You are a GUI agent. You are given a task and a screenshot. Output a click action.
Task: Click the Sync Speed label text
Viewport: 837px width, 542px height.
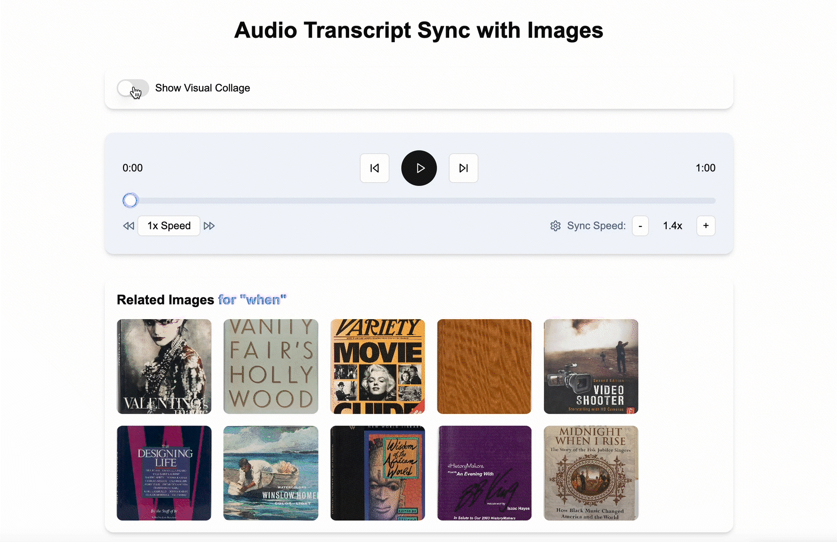[x=596, y=226]
